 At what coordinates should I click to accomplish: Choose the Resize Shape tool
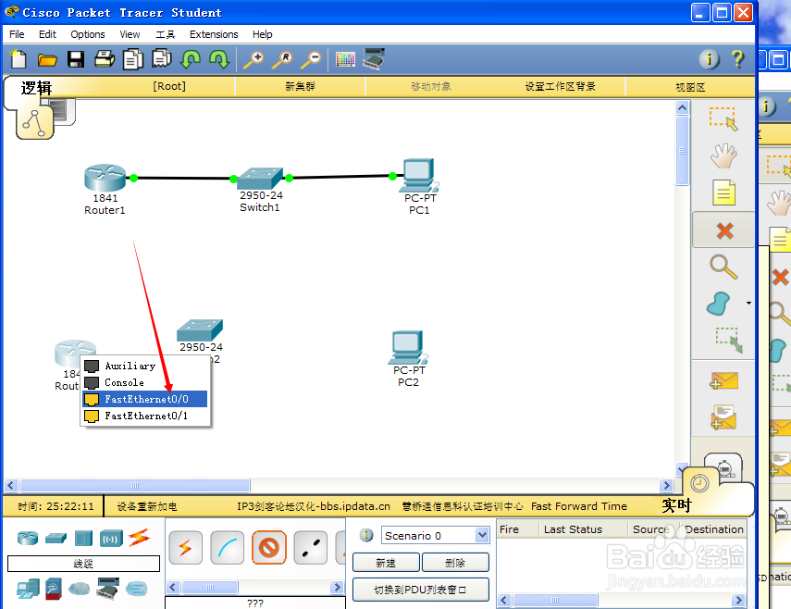coord(729,340)
